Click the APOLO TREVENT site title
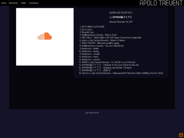This screenshot has height=138, width=184. [161, 3]
